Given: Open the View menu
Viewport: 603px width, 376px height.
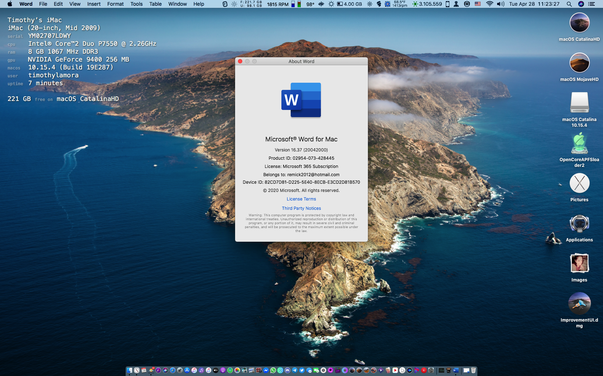Looking at the screenshot, I should (x=75, y=4).
